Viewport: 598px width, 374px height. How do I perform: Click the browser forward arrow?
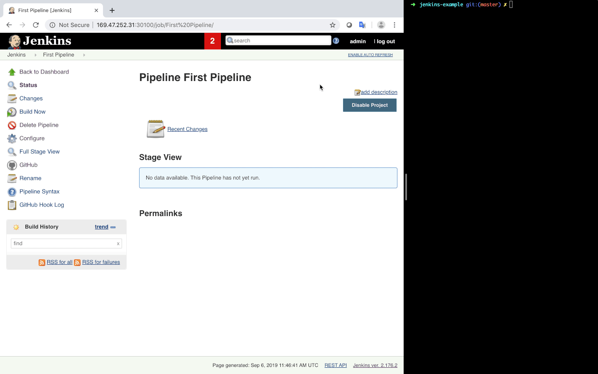pos(22,25)
